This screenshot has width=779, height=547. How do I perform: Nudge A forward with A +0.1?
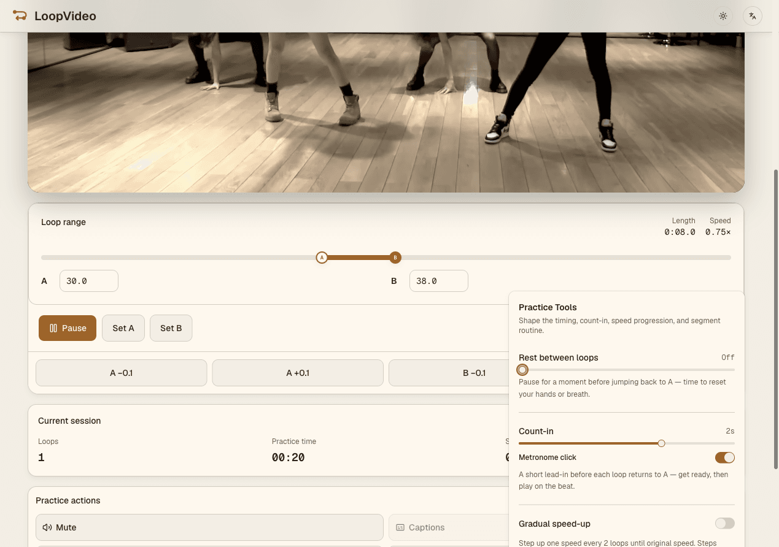(298, 373)
